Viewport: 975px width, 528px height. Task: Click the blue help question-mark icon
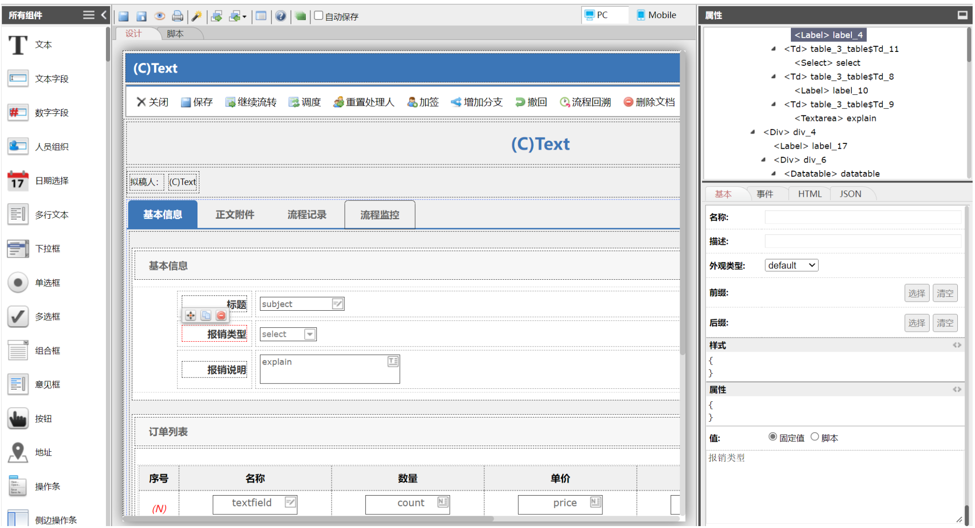pyautogui.click(x=281, y=16)
